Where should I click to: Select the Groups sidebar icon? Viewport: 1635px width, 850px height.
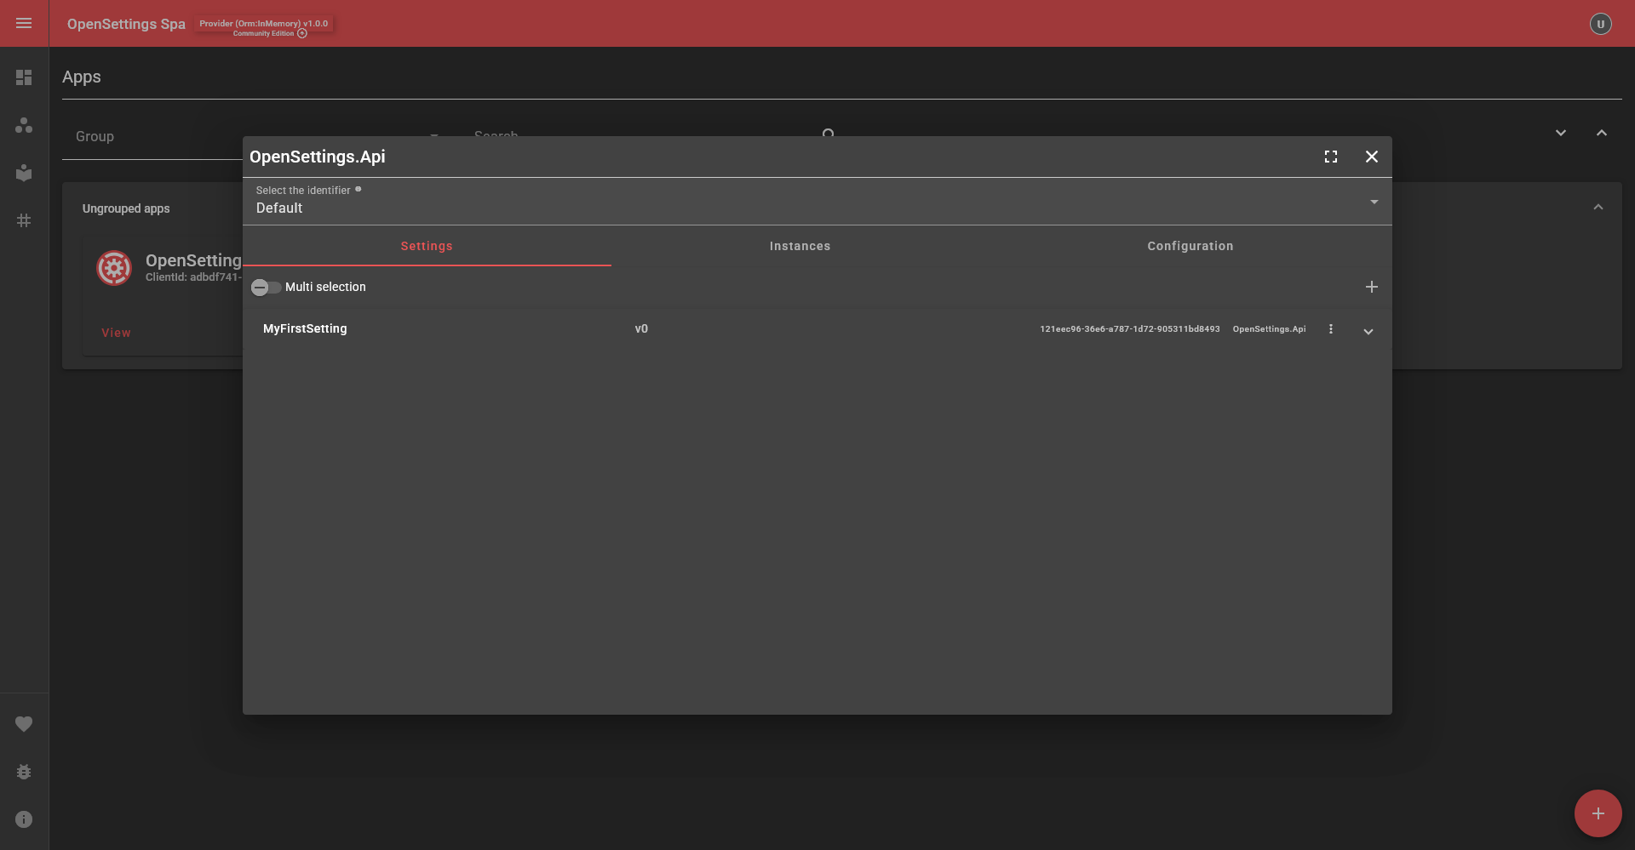pyautogui.click(x=24, y=125)
